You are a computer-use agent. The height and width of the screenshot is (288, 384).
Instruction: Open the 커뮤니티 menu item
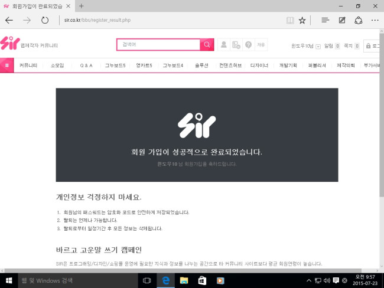coord(28,66)
